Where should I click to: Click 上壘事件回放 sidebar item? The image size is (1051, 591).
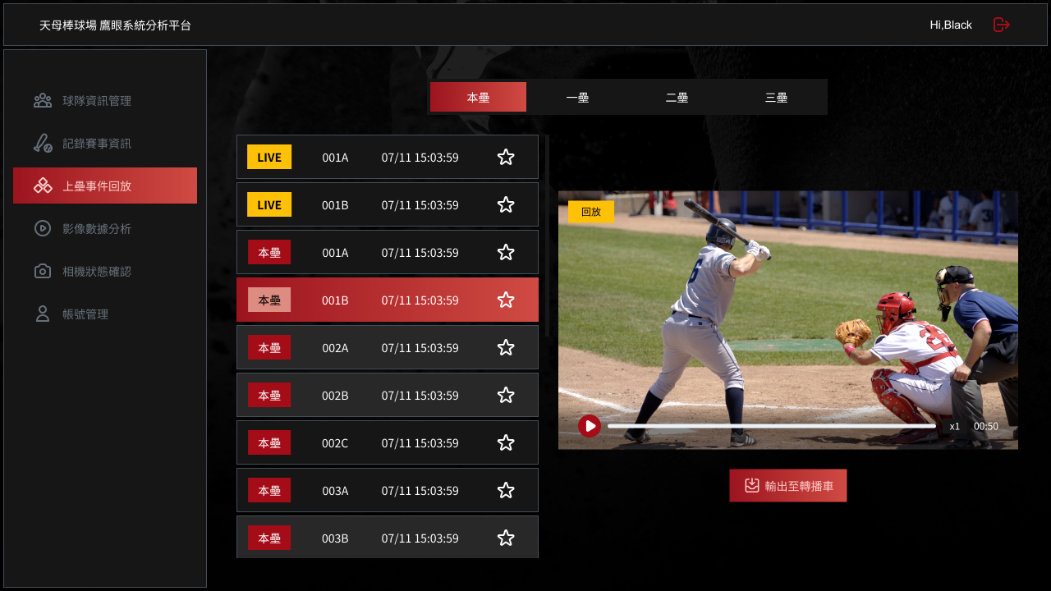pyautogui.click(x=105, y=186)
